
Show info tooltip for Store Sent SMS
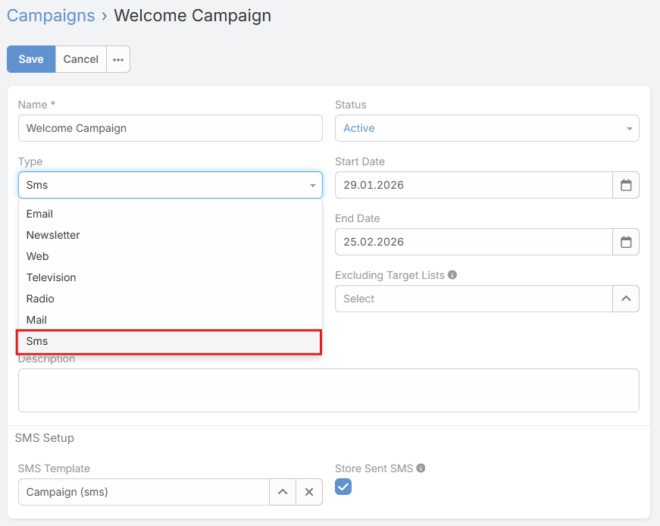tap(421, 468)
